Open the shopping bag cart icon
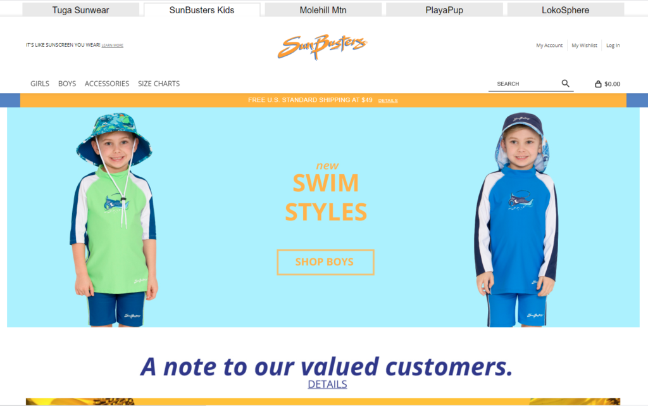The height and width of the screenshot is (406, 648). pyautogui.click(x=598, y=84)
